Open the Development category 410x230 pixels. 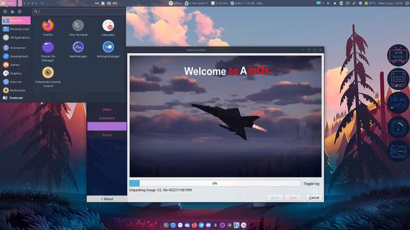click(x=16, y=56)
